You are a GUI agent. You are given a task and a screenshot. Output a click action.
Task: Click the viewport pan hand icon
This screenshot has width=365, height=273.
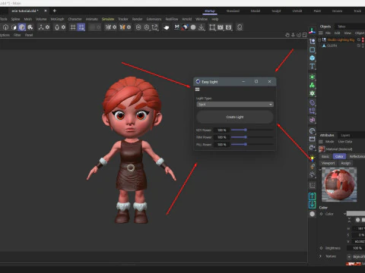coord(287,35)
